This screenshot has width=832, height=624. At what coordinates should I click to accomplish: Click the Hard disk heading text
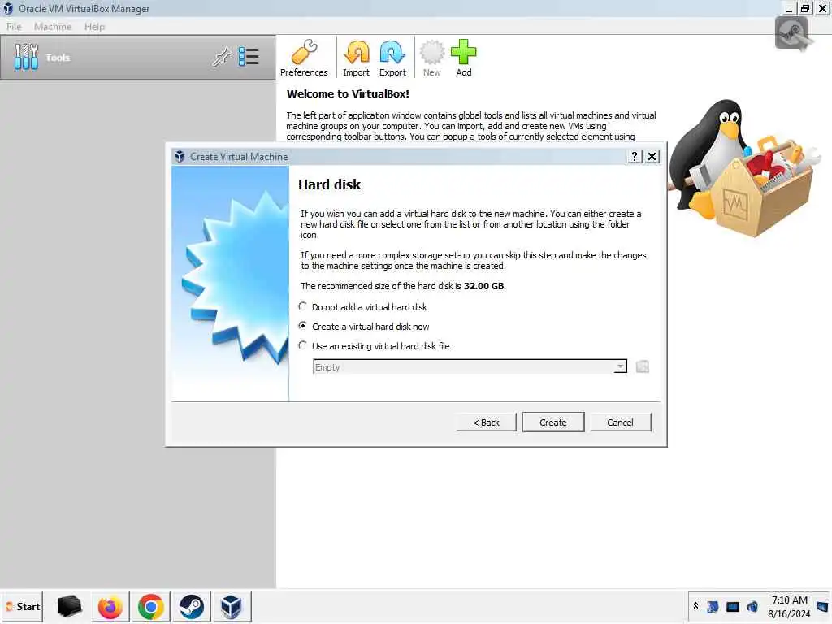click(x=329, y=184)
